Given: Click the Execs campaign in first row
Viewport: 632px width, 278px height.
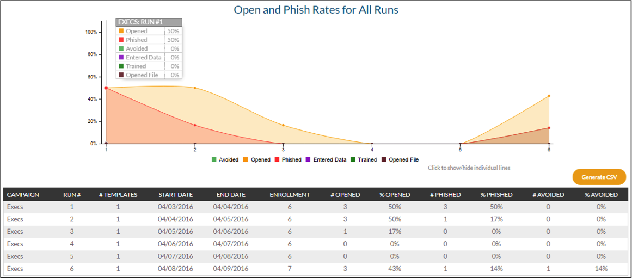Looking at the screenshot, I should point(15,207).
